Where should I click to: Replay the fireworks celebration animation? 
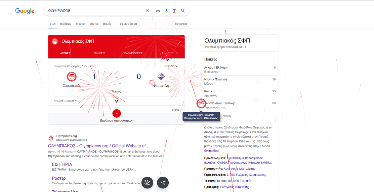tap(147, 183)
